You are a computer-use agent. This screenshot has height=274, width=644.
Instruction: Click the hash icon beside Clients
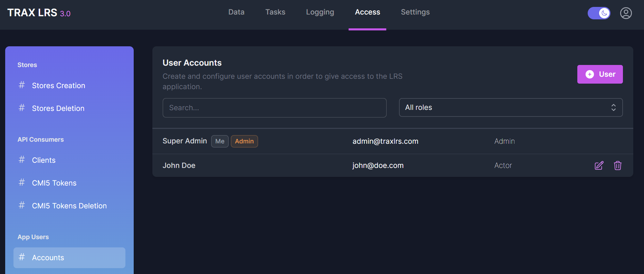(x=22, y=160)
